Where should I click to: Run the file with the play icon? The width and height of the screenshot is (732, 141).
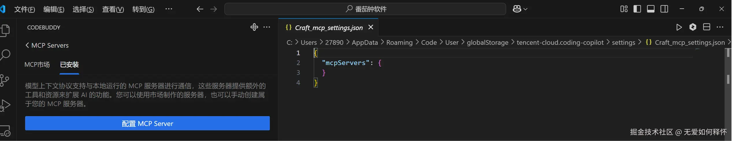[679, 27]
